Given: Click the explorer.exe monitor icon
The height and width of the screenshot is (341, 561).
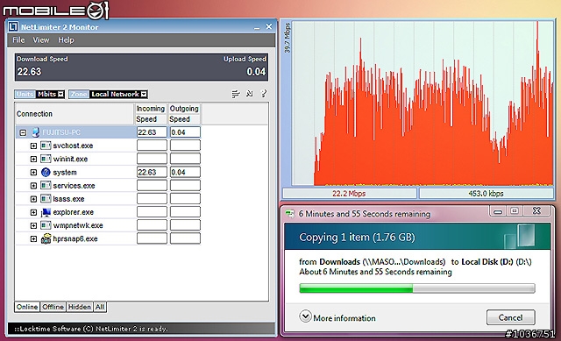Looking at the screenshot, I should [x=46, y=212].
